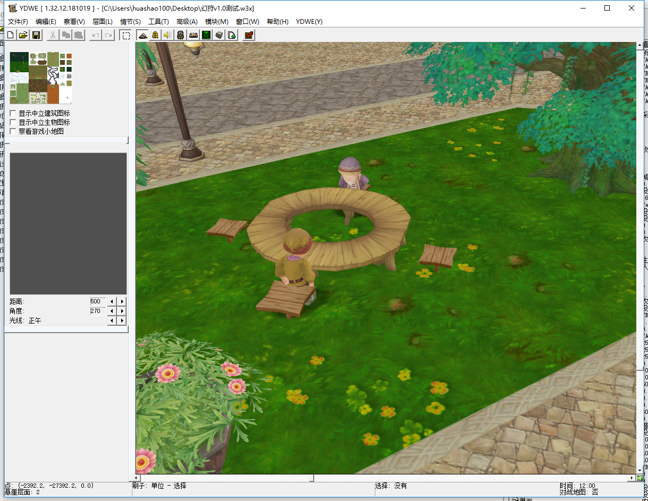648x501 pixels.
Task: Open the Import manager icon
Action: tap(232, 35)
